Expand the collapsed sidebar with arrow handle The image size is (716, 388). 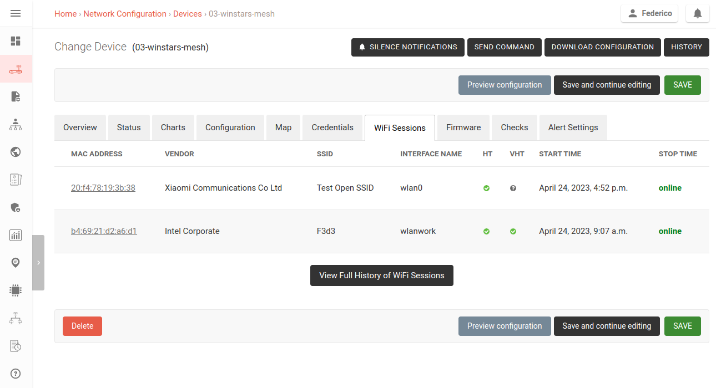pyautogui.click(x=38, y=263)
